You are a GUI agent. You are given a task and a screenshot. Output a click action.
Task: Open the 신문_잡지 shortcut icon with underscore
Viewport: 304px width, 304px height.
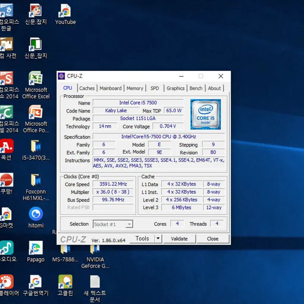tap(36, 48)
